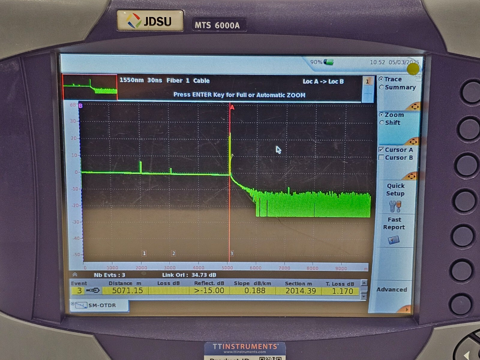Select the Summary radio button
This screenshot has height=360, width=480.
[x=382, y=87]
